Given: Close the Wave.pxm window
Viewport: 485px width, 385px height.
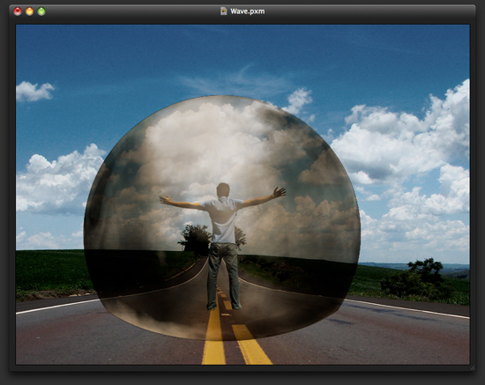Looking at the screenshot, I should coord(18,11).
